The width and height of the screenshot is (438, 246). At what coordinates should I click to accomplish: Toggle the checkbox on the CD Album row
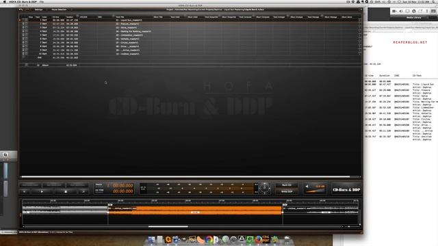[x=27, y=65]
